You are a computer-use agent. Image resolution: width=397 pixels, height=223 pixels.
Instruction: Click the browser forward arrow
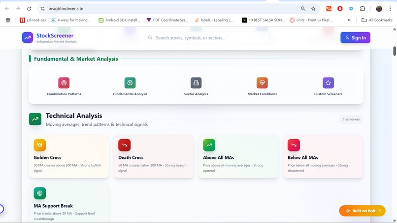18,8
